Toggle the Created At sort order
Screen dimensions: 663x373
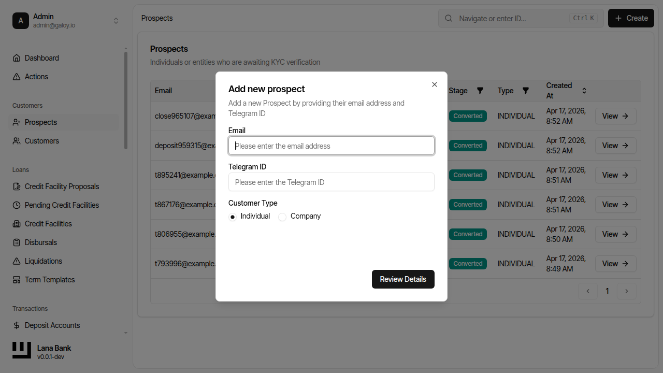click(x=584, y=90)
